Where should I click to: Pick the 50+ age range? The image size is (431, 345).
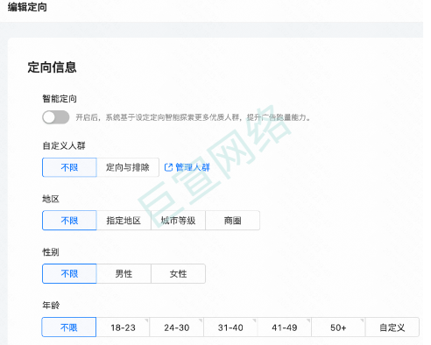(x=338, y=327)
